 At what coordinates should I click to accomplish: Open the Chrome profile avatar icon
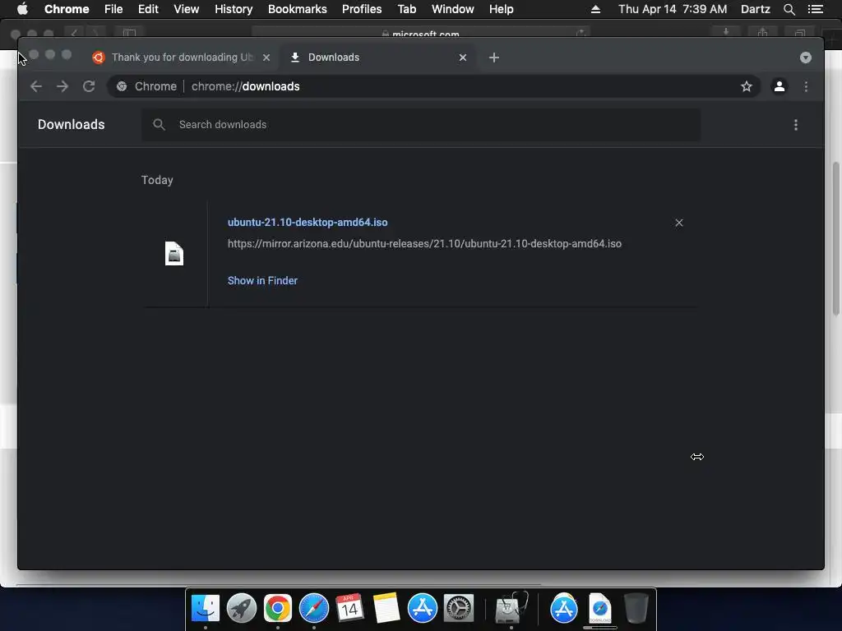[780, 86]
